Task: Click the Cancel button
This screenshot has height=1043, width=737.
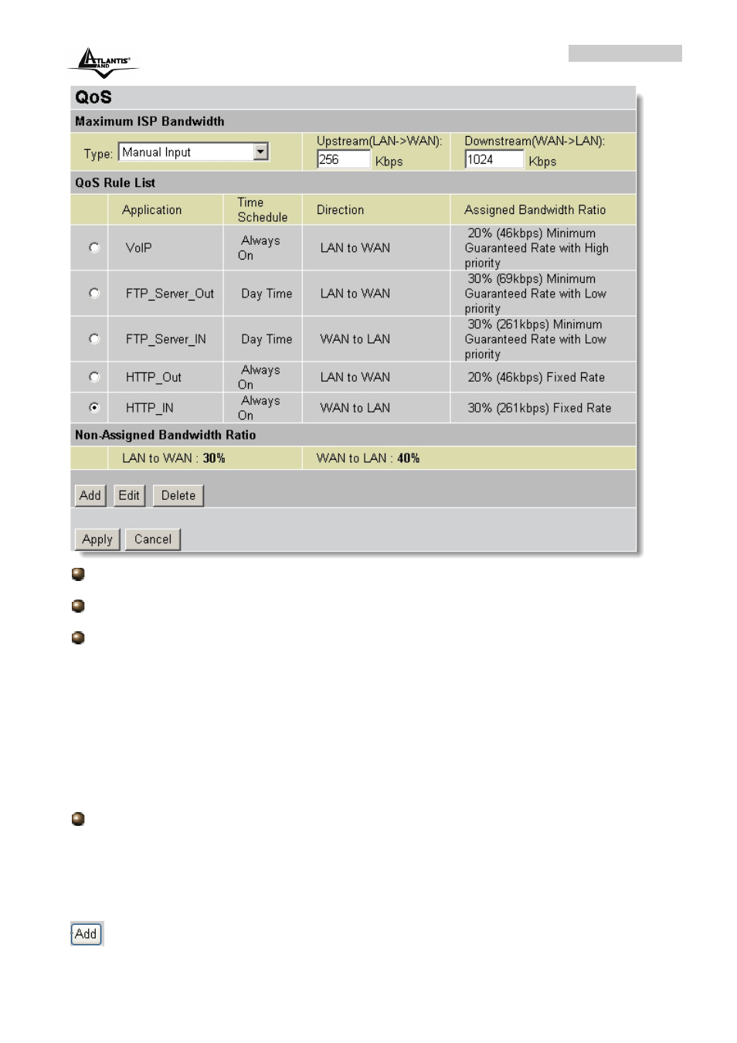Action: [x=153, y=539]
